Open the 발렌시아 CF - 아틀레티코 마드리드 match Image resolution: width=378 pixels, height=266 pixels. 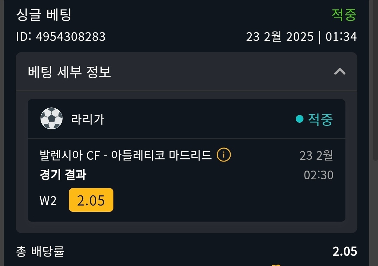click(x=126, y=155)
